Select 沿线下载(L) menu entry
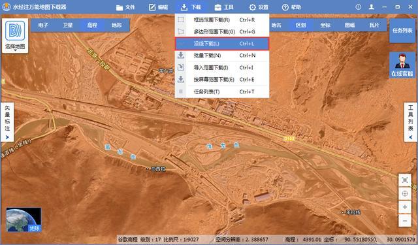This screenshot has width=418, height=245. (x=222, y=44)
